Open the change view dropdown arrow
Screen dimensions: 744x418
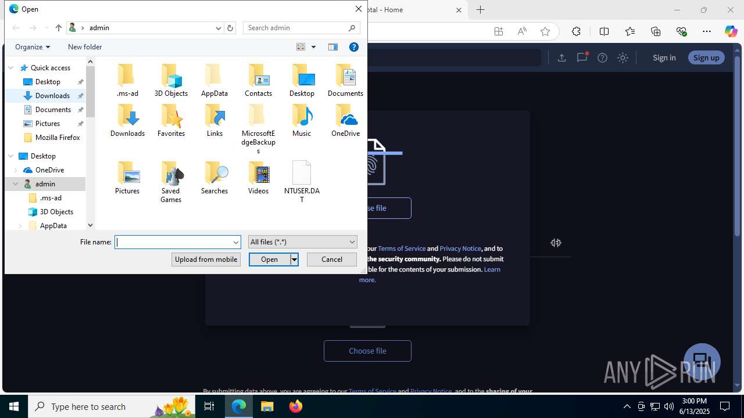(x=313, y=47)
